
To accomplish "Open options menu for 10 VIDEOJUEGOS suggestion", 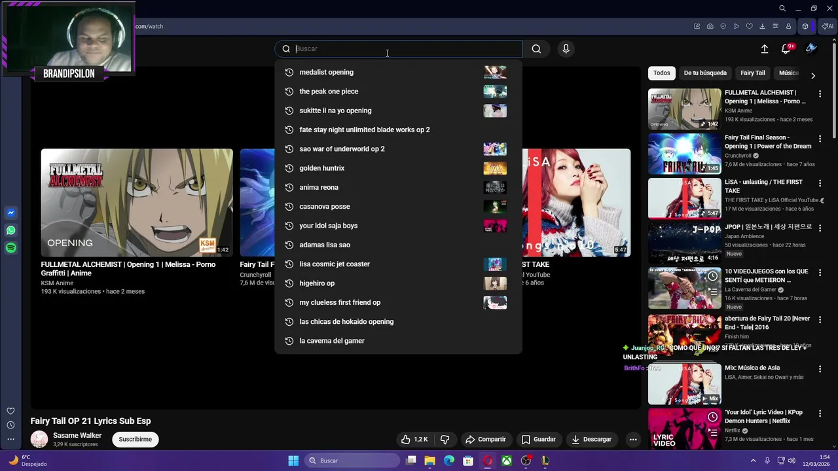I will pyautogui.click(x=820, y=272).
